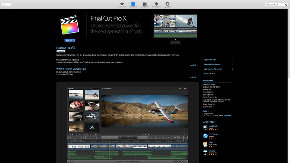
Task: Open the Pages title link
Action: tap(211, 143)
